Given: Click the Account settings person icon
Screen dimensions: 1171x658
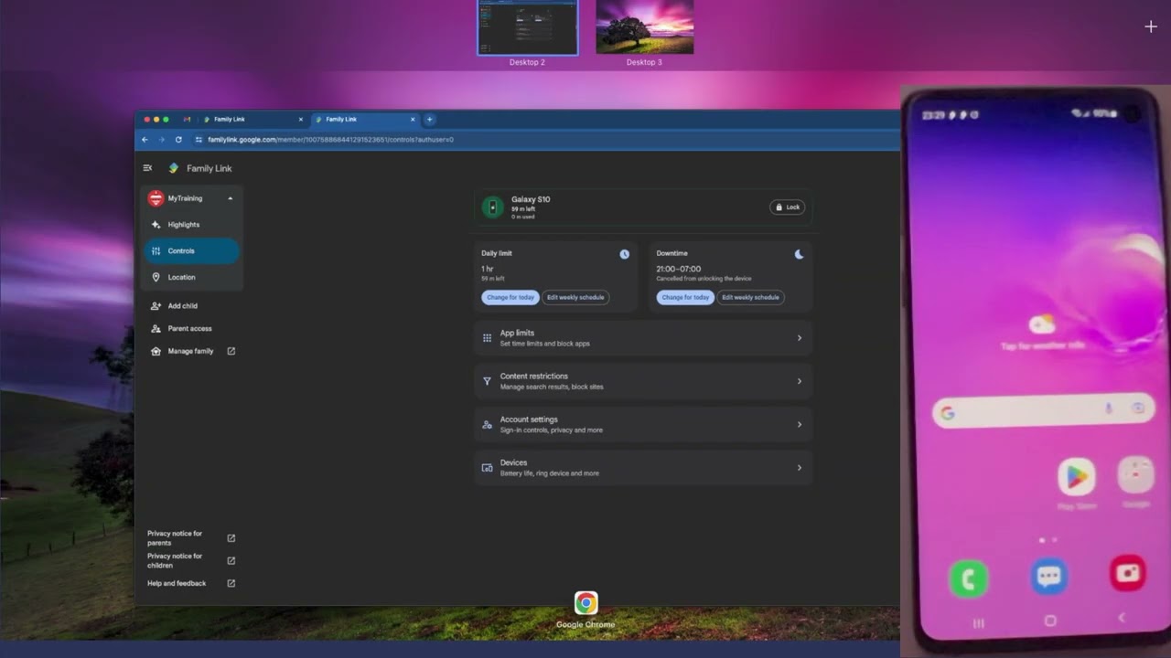Looking at the screenshot, I should [x=487, y=424].
